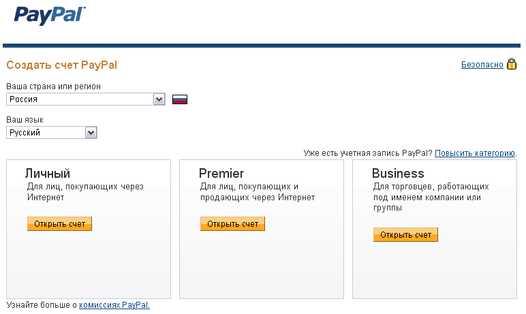The image size is (526, 314).
Task: Click the Russian flag icon
Action: 180,99
